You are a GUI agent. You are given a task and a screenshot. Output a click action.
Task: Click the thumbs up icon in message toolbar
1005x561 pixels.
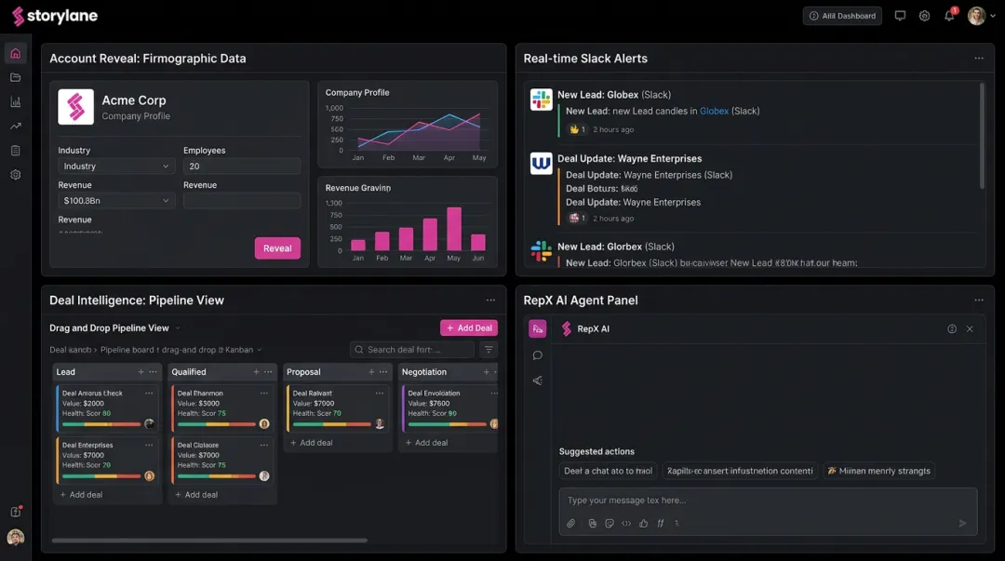coord(643,523)
